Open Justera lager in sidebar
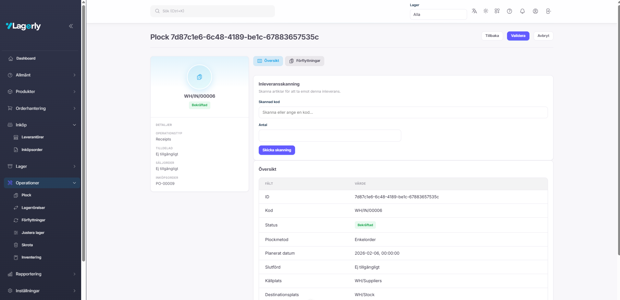The image size is (620, 300). 33,233
